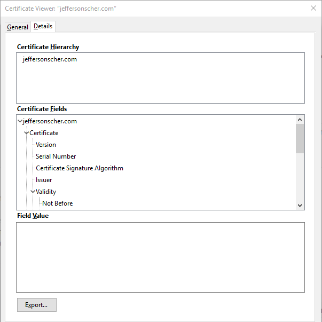Select the Issuer field
This screenshot has width=322, height=322.
tap(44, 180)
